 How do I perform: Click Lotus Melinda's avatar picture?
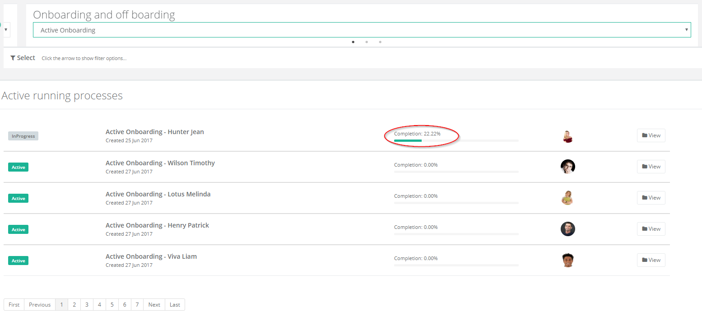point(568,198)
